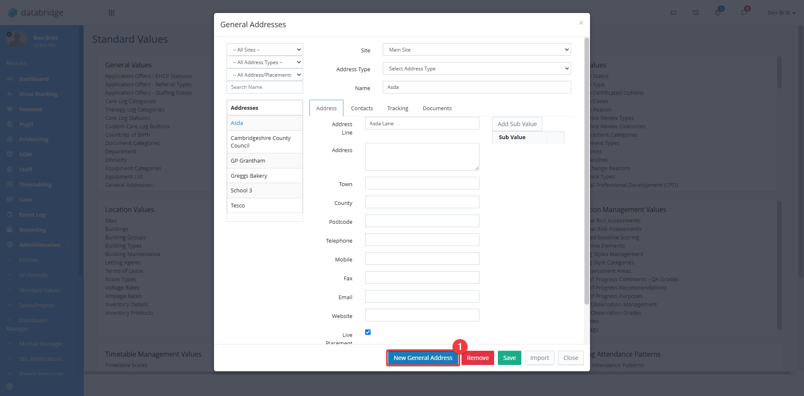Click the dialog vertical scrollbar
Viewport: 804px width, 396px height.
(x=587, y=171)
